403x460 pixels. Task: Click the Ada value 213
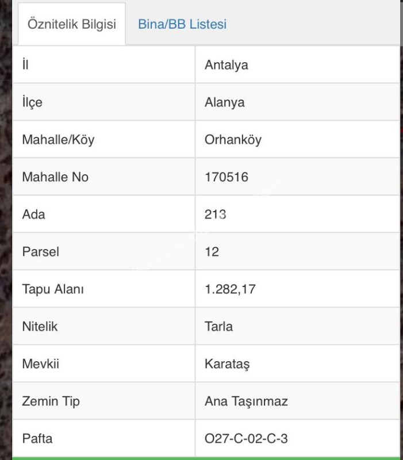[215, 214]
